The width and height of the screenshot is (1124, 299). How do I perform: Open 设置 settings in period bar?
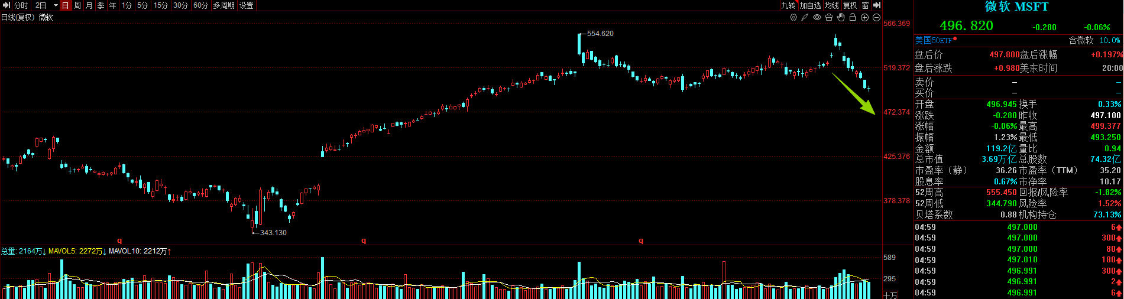click(247, 5)
